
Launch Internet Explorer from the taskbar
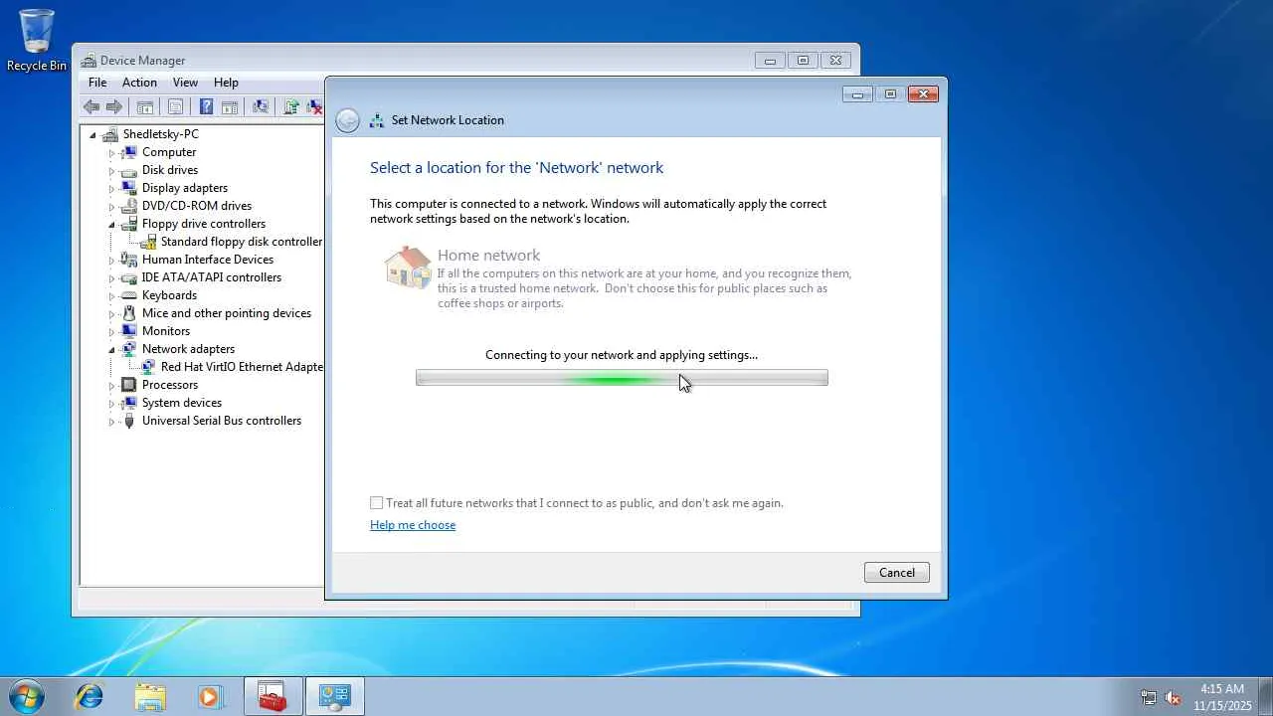tap(89, 696)
